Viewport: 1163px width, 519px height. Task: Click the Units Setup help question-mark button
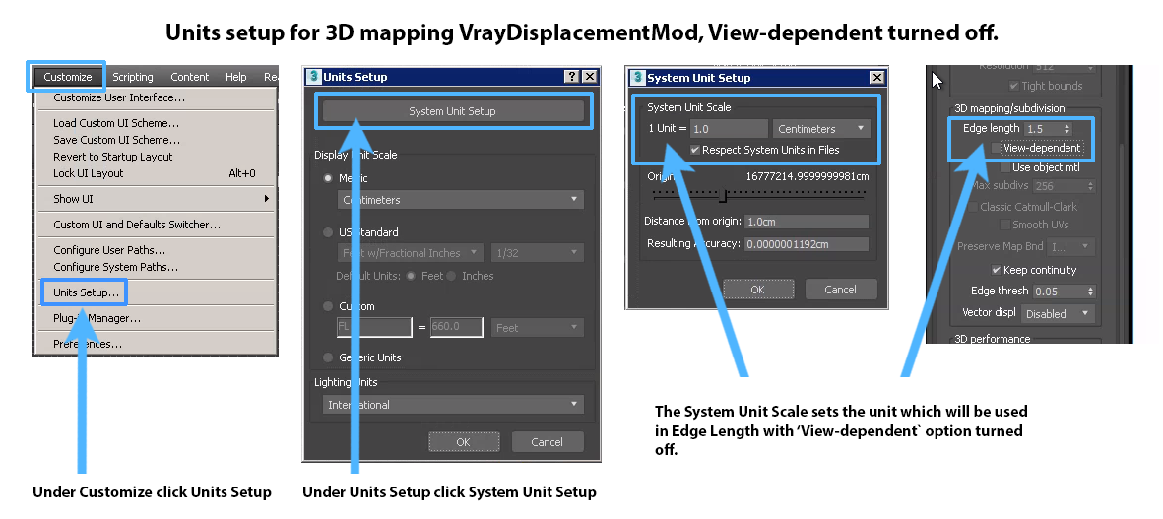click(x=572, y=77)
